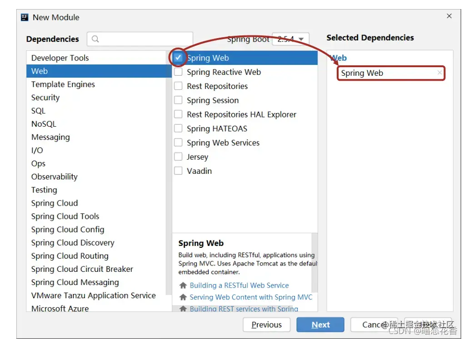Screen dimensions: 464x339
Task: Tick the Vaadin checkbox
Action: [178, 171]
